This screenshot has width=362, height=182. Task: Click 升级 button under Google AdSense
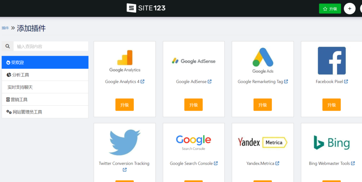[x=193, y=105]
